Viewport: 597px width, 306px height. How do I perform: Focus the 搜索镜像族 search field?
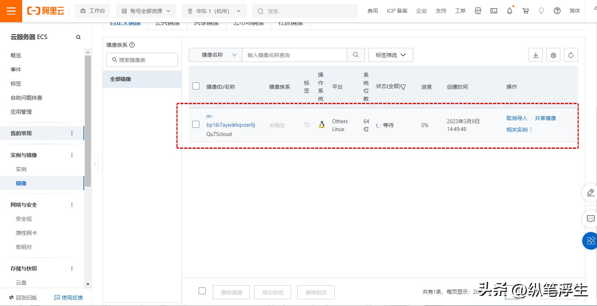coord(142,60)
